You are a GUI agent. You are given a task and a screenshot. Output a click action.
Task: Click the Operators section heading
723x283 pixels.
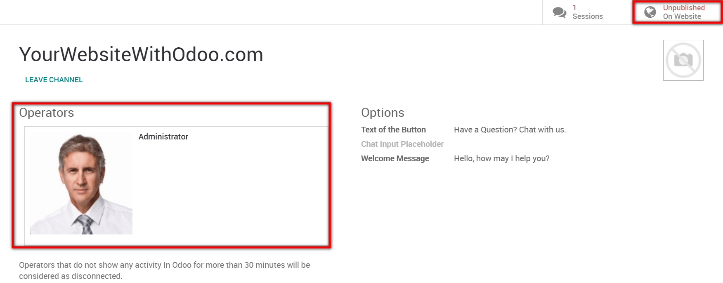click(47, 113)
